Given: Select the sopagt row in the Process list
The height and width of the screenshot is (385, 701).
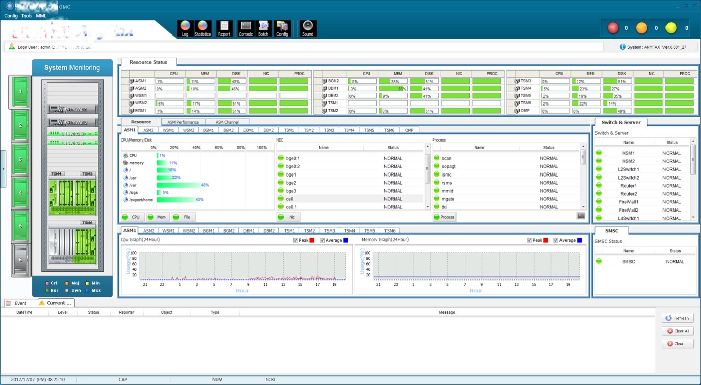Looking at the screenshot, I should pyautogui.click(x=507, y=166).
